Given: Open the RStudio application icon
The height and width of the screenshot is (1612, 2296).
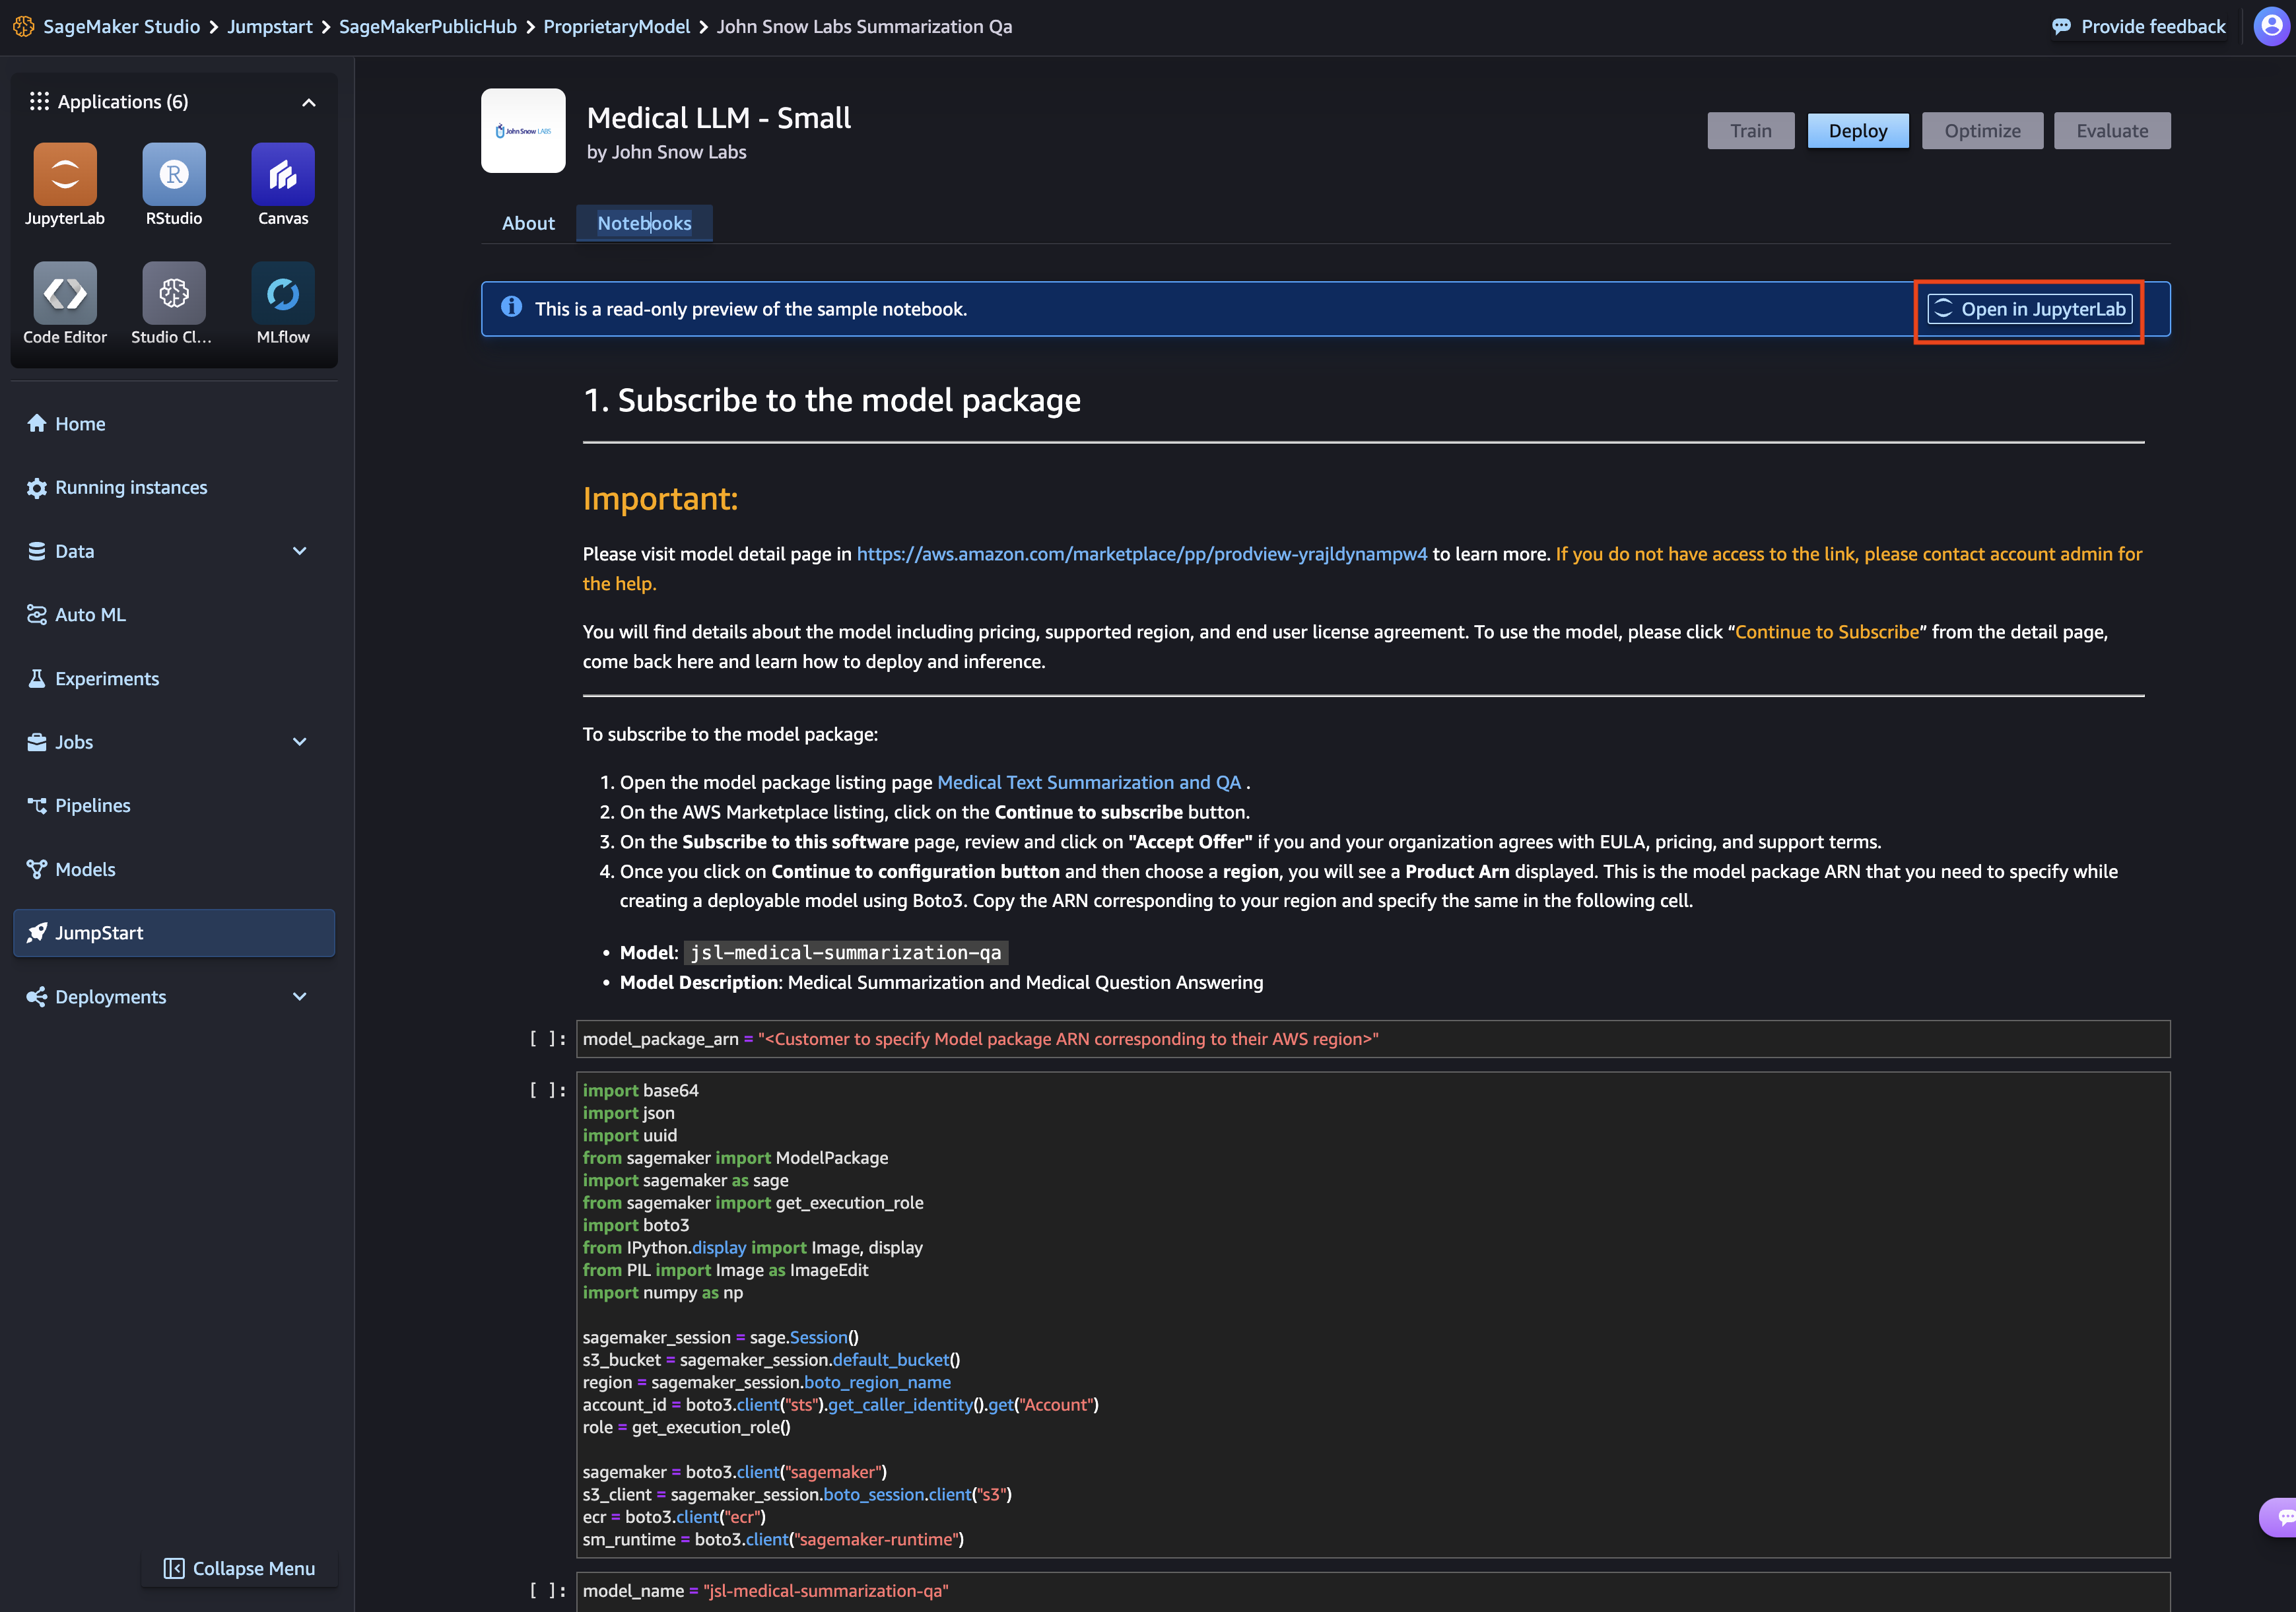Looking at the screenshot, I should pos(174,175).
